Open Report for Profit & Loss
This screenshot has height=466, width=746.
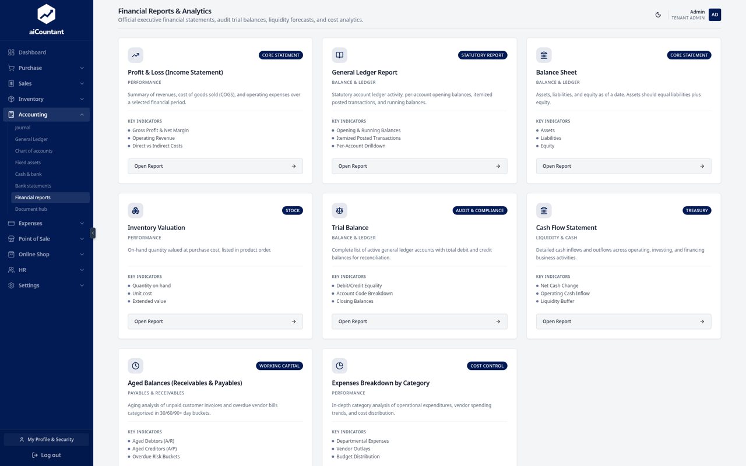pos(215,166)
